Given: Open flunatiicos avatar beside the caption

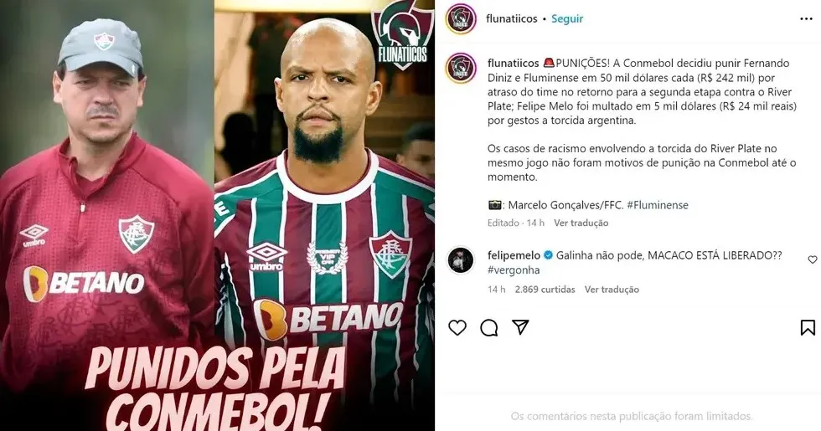Looking at the screenshot, I should 461,68.
